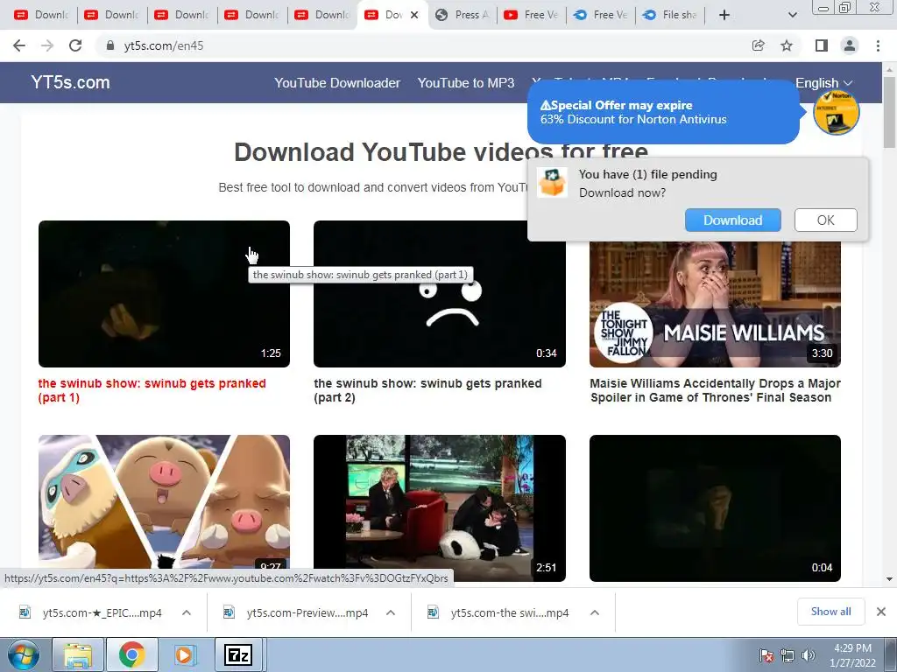Reload the page with the refresh icon

click(x=75, y=45)
